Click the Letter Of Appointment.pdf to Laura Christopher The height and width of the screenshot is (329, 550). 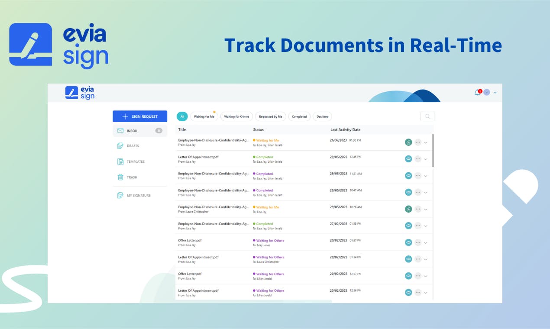click(198, 257)
